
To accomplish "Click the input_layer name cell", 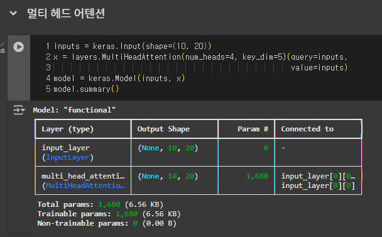I will [66, 148].
